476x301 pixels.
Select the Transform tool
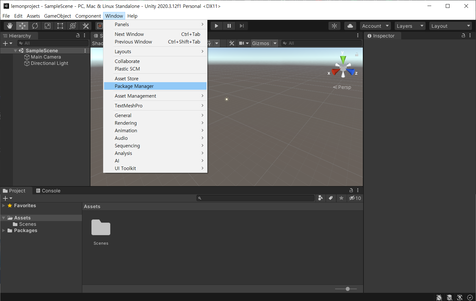pos(73,26)
